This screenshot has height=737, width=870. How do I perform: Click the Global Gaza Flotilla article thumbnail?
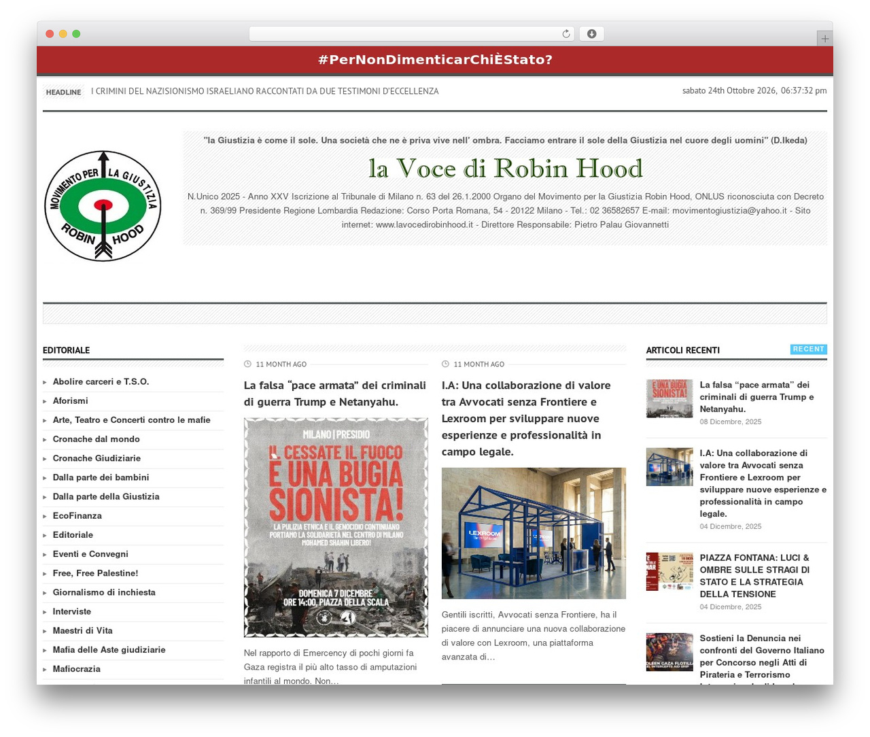(x=669, y=652)
